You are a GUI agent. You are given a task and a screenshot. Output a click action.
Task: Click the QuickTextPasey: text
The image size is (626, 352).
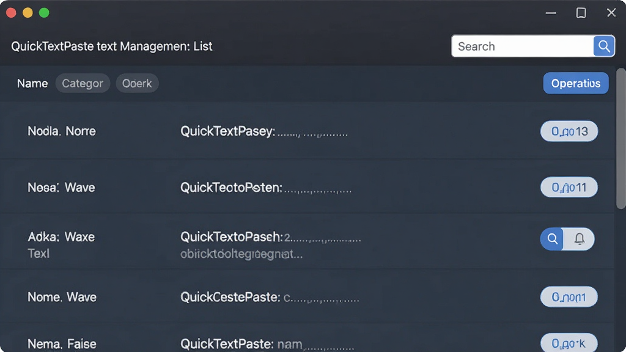point(227,131)
